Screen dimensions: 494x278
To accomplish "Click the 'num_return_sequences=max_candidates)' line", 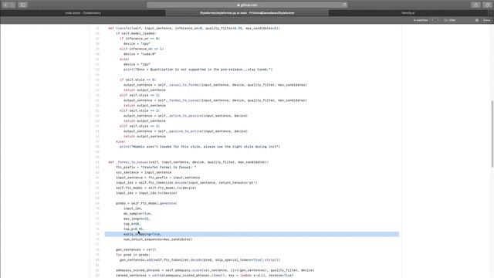I will point(157,239).
